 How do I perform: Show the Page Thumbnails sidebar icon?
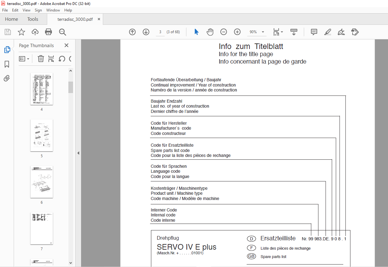coord(7,50)
